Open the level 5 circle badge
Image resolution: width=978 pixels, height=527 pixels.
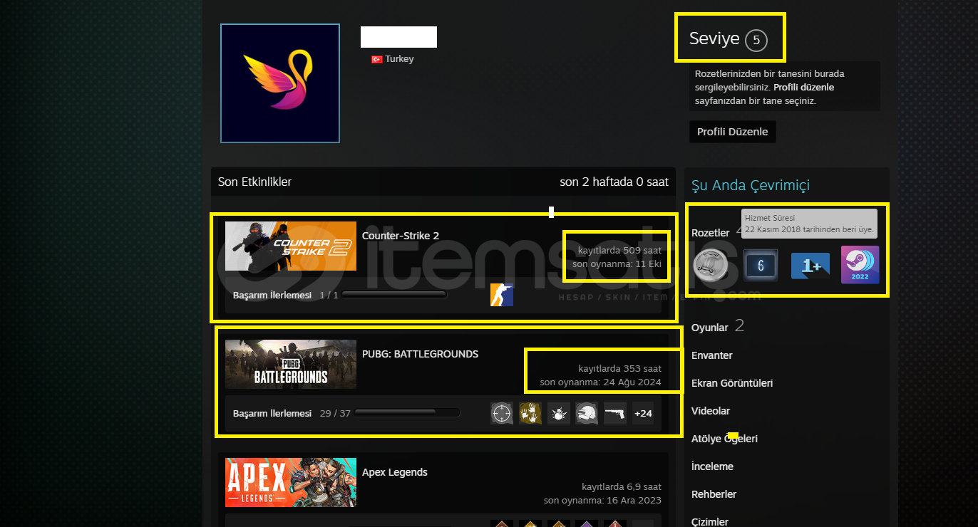click(x=756, y=40)
